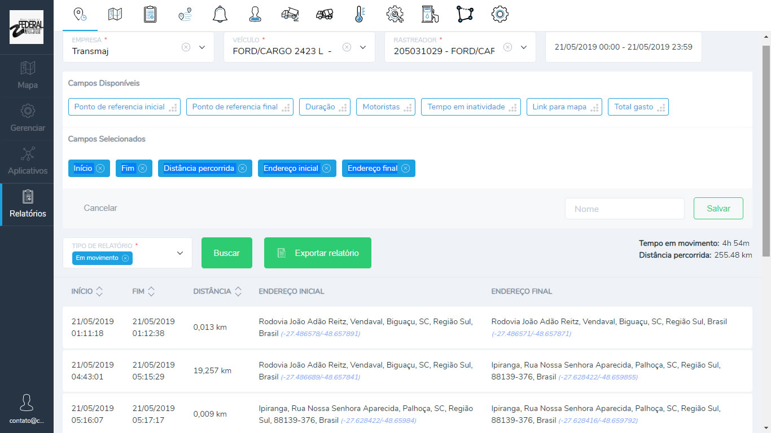Open the alerts bell icon

(220, 14)
